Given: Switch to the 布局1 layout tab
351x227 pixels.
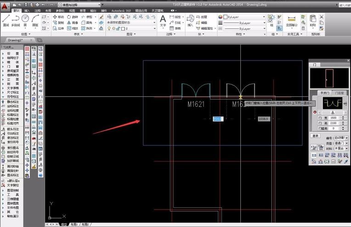Looking at the screenshot, I should 74,224.
